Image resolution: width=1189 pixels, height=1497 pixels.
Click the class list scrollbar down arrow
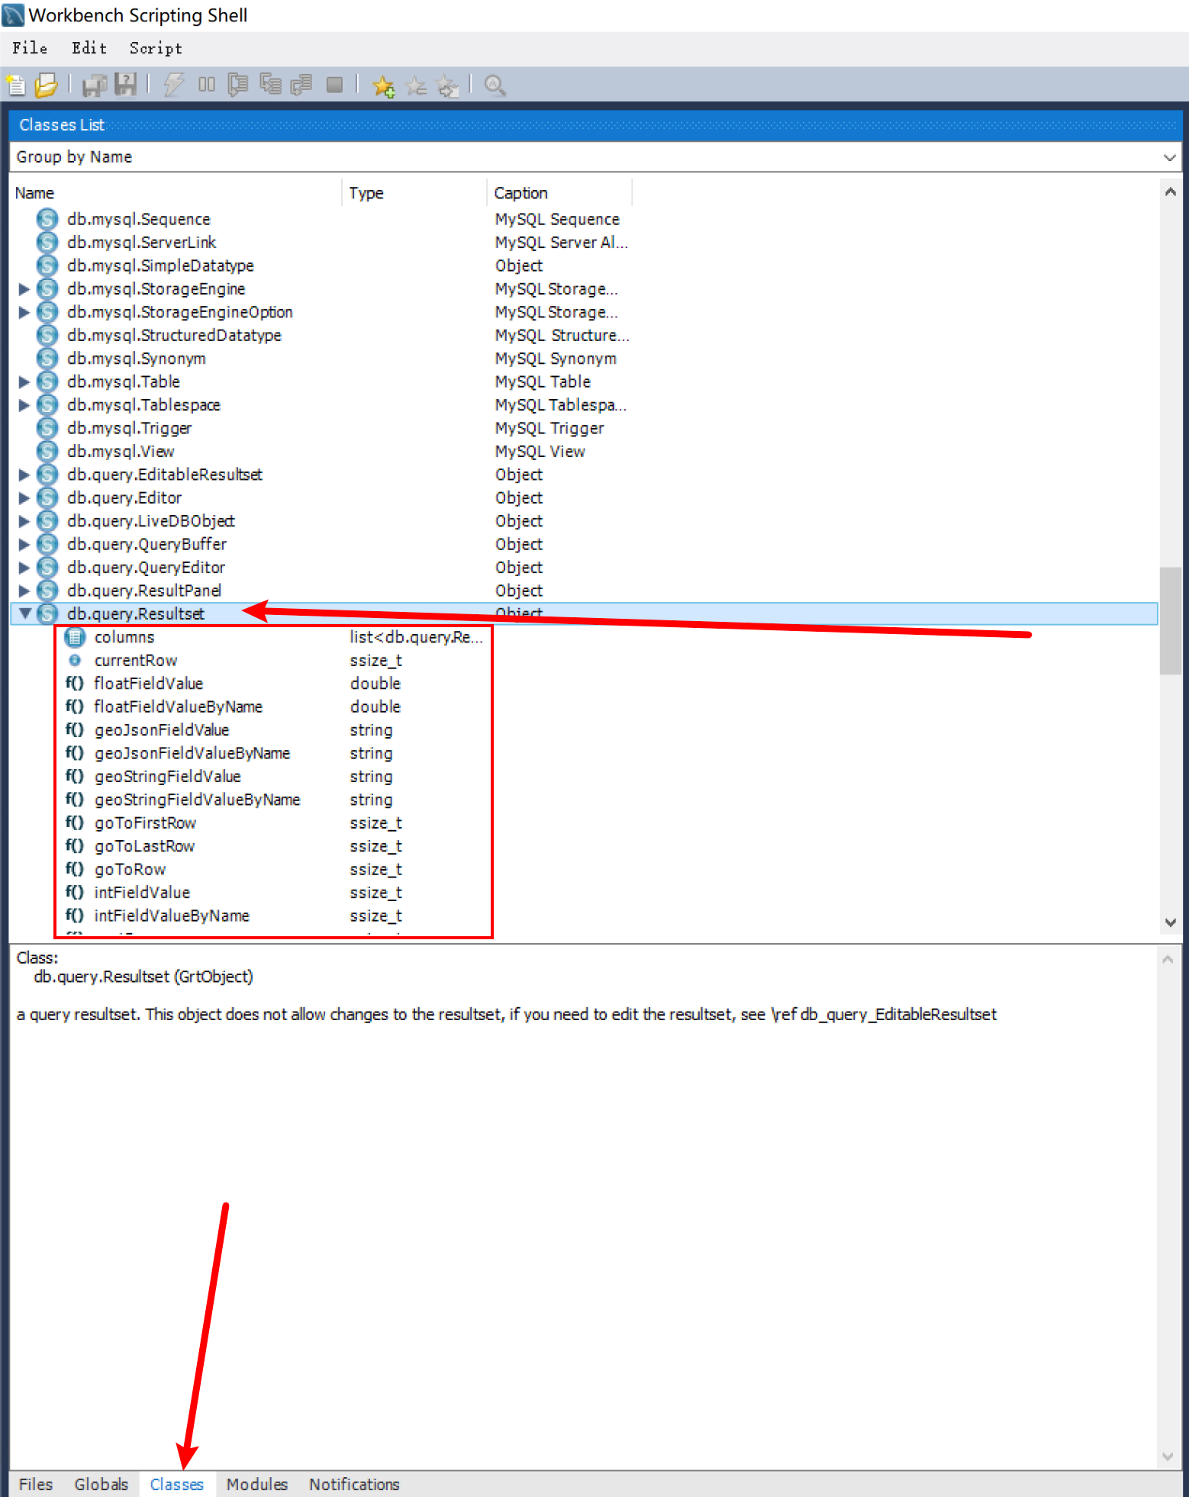coord(1170,922)
